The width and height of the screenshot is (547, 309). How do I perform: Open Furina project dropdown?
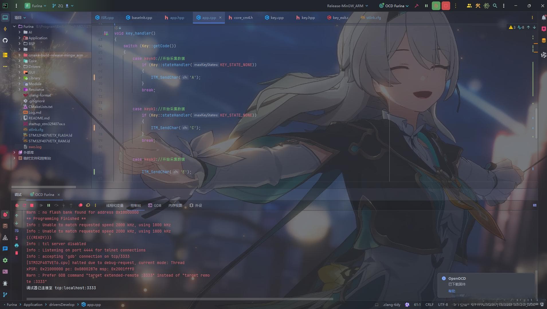click(x=36, y=6)
